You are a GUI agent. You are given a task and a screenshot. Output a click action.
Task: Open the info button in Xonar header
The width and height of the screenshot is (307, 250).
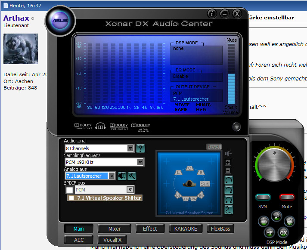(212, 14)
